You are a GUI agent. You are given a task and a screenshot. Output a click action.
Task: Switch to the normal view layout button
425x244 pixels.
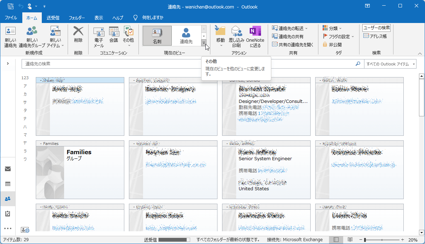336,239
